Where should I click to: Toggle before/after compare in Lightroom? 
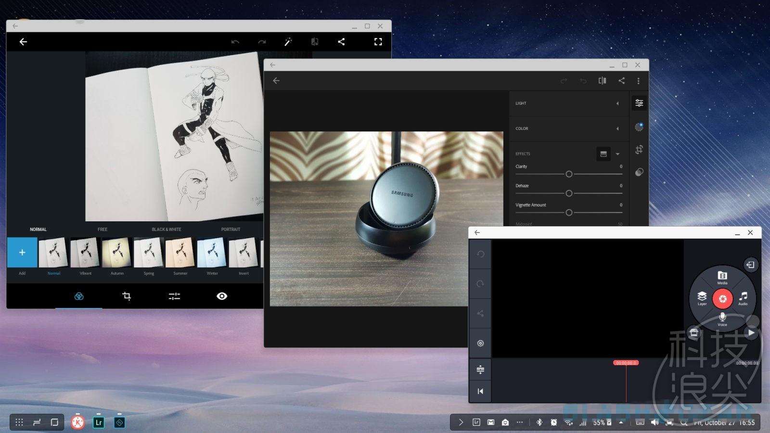pos(602,81)
